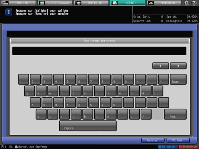Tap the c key
199x149 pixels.
[65, 114]
